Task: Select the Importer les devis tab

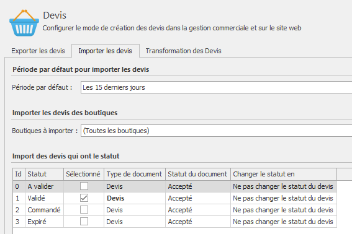Action: click(106, 51)
